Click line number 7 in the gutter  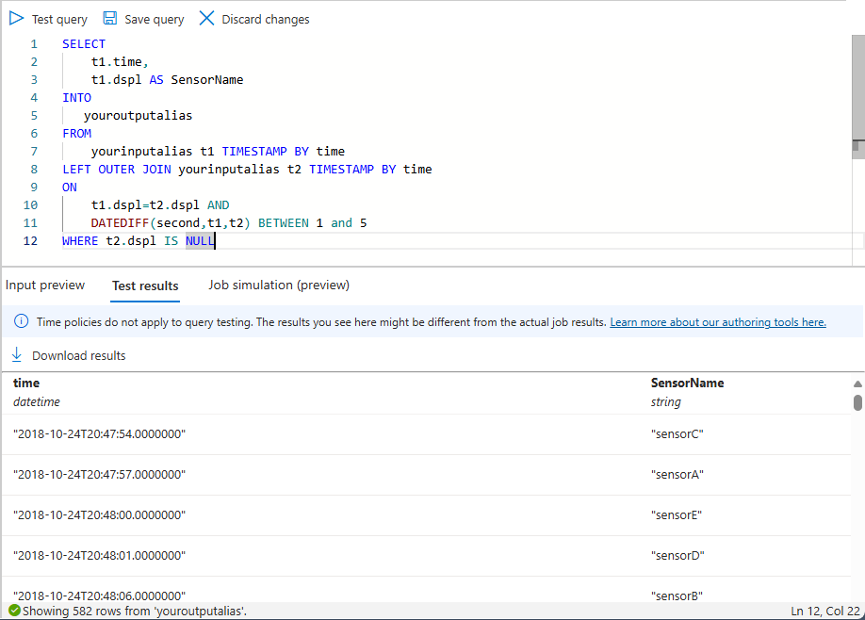[x=34, y=151]
